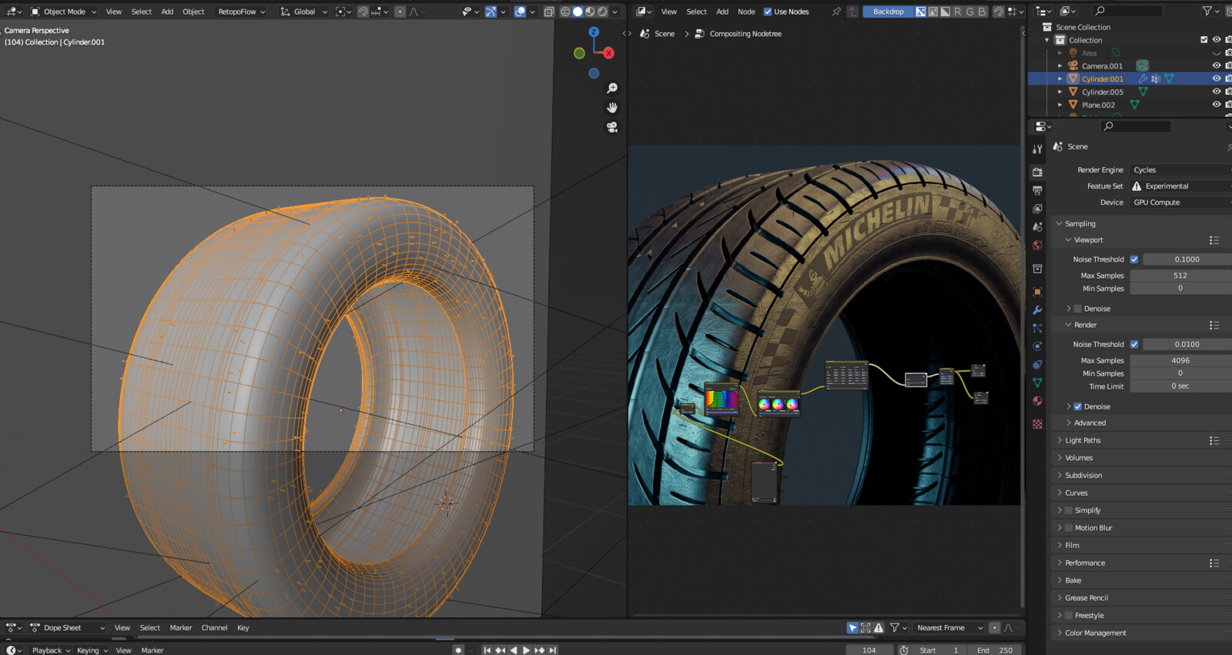
Task: Click the viewport zoom magnifier gizmo
Action: click(x=612, y=89)
